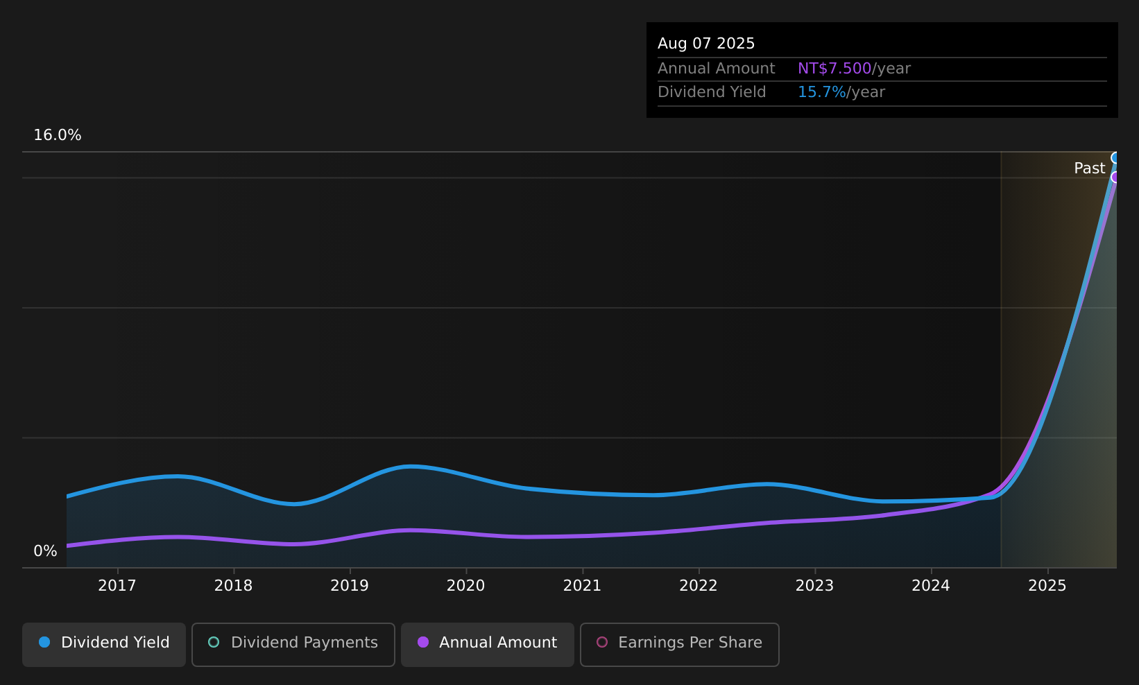Click the 2017 axis label

[117, 586]
